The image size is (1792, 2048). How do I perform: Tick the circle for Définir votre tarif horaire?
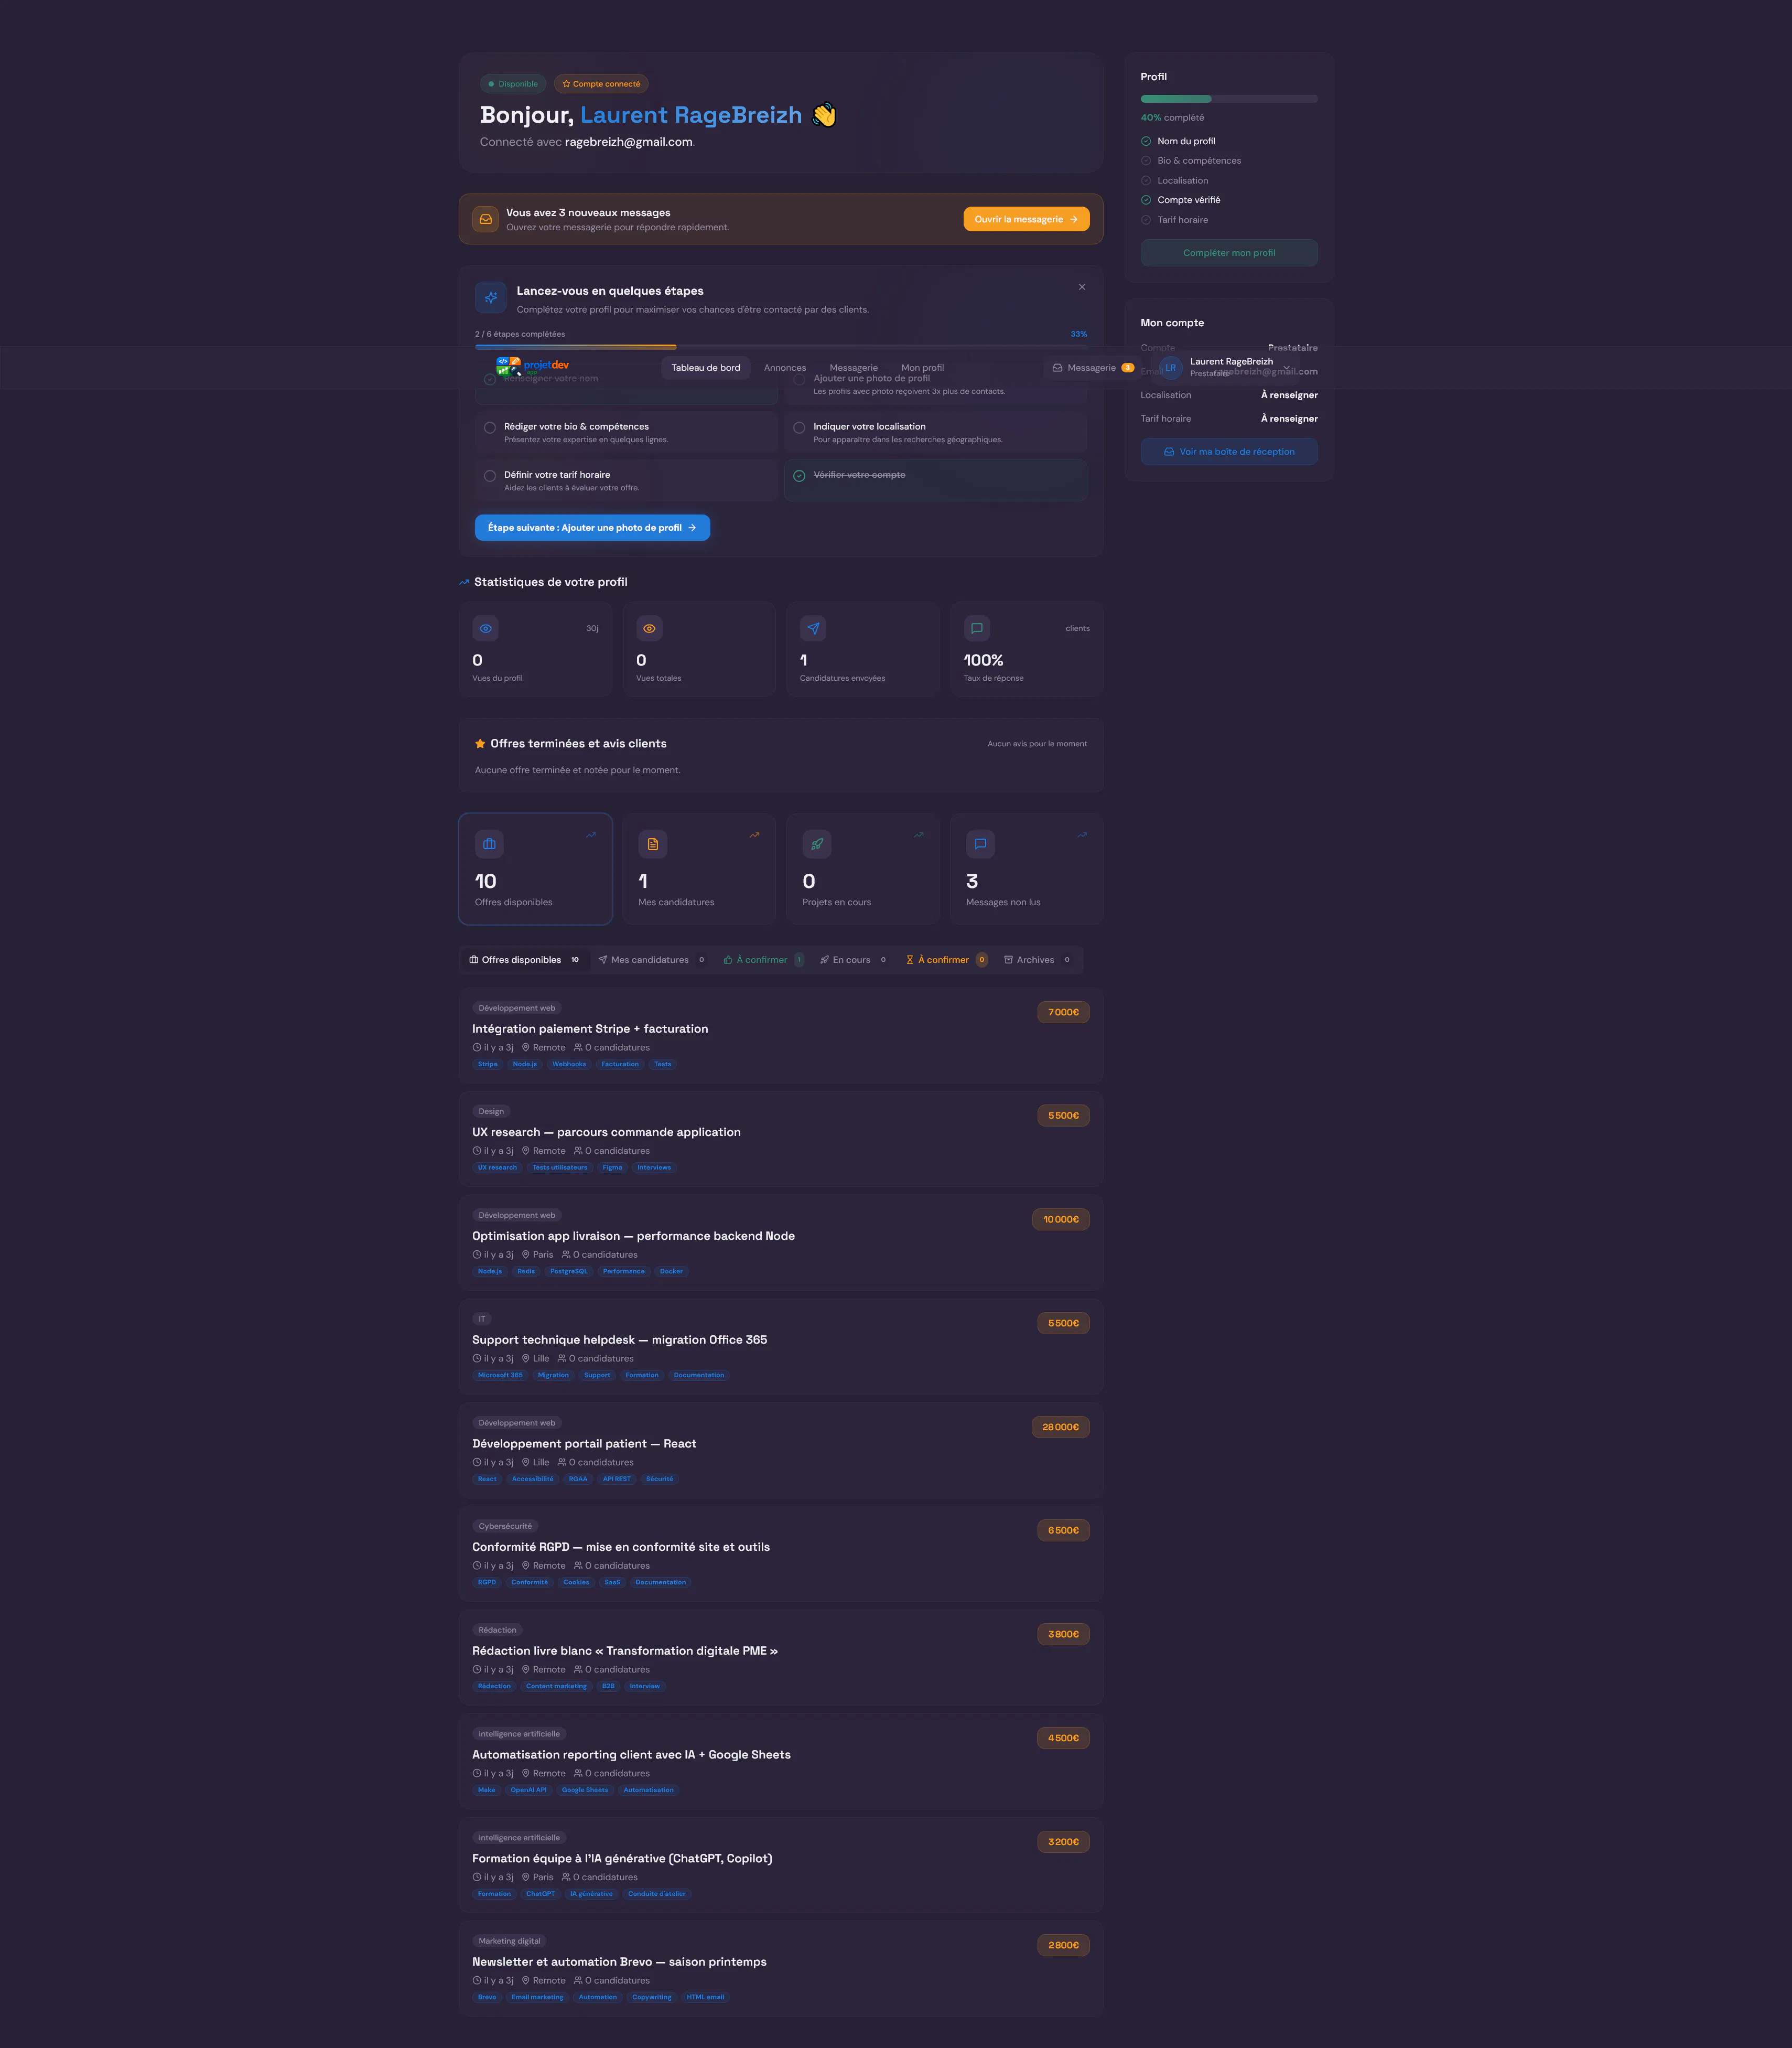pos(490,475)
